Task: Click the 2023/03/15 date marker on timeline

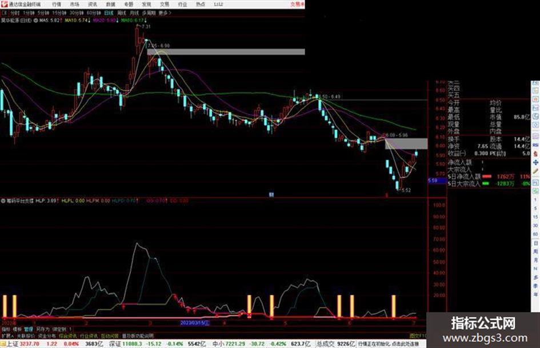Action: click(x=195, y=323)
